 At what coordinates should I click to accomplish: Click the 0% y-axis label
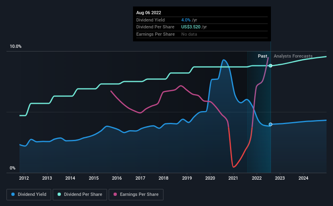[x=13, y=168]
